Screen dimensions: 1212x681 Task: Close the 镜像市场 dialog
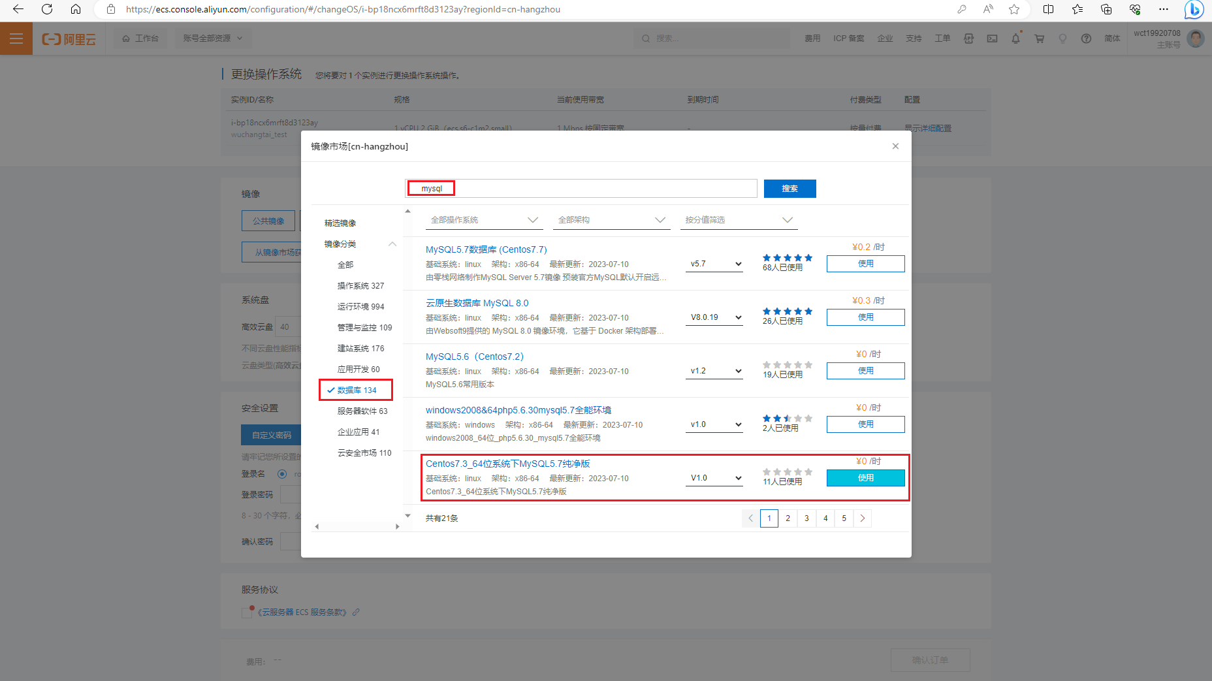895,146
